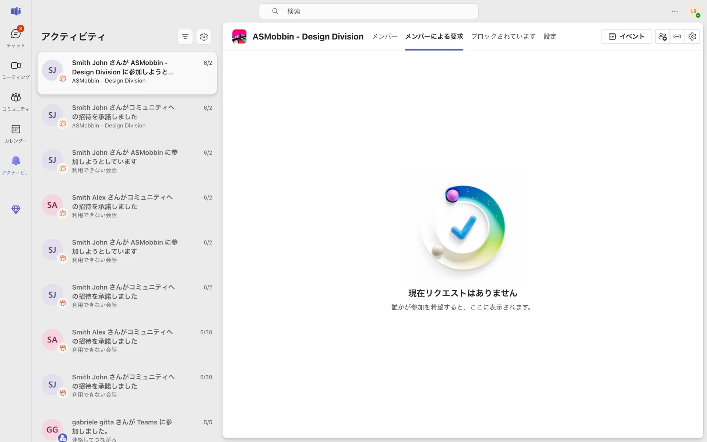Click the premium diamond icon

[15, 210]
